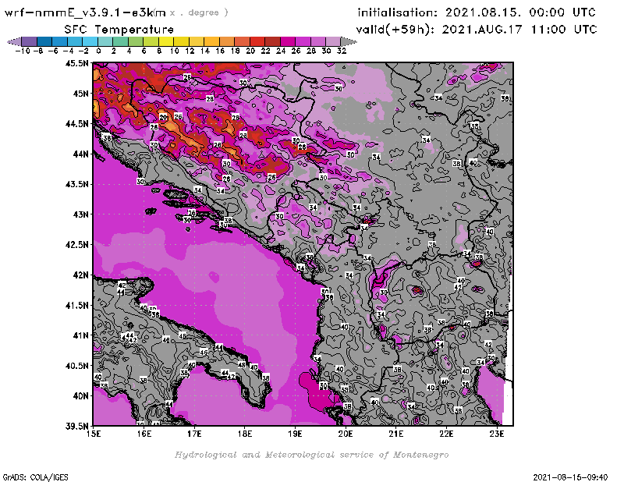Click the left arrow swatch below -10
Viewport: 624px width, 482px height.
14,42
